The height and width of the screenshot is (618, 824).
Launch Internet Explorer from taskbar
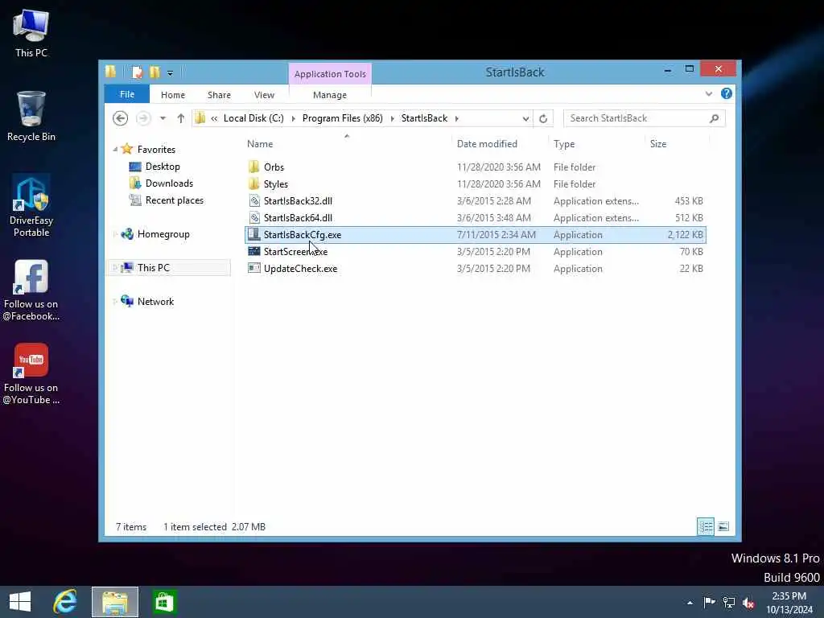(66, 602)
